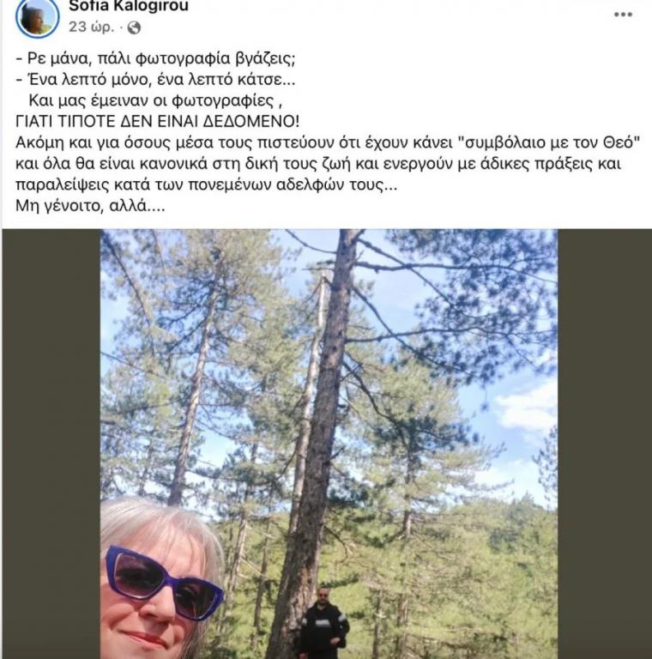Click the globe public audience icon
The image size is (652, 659).
pyautogui.click(x=134, y=27)
